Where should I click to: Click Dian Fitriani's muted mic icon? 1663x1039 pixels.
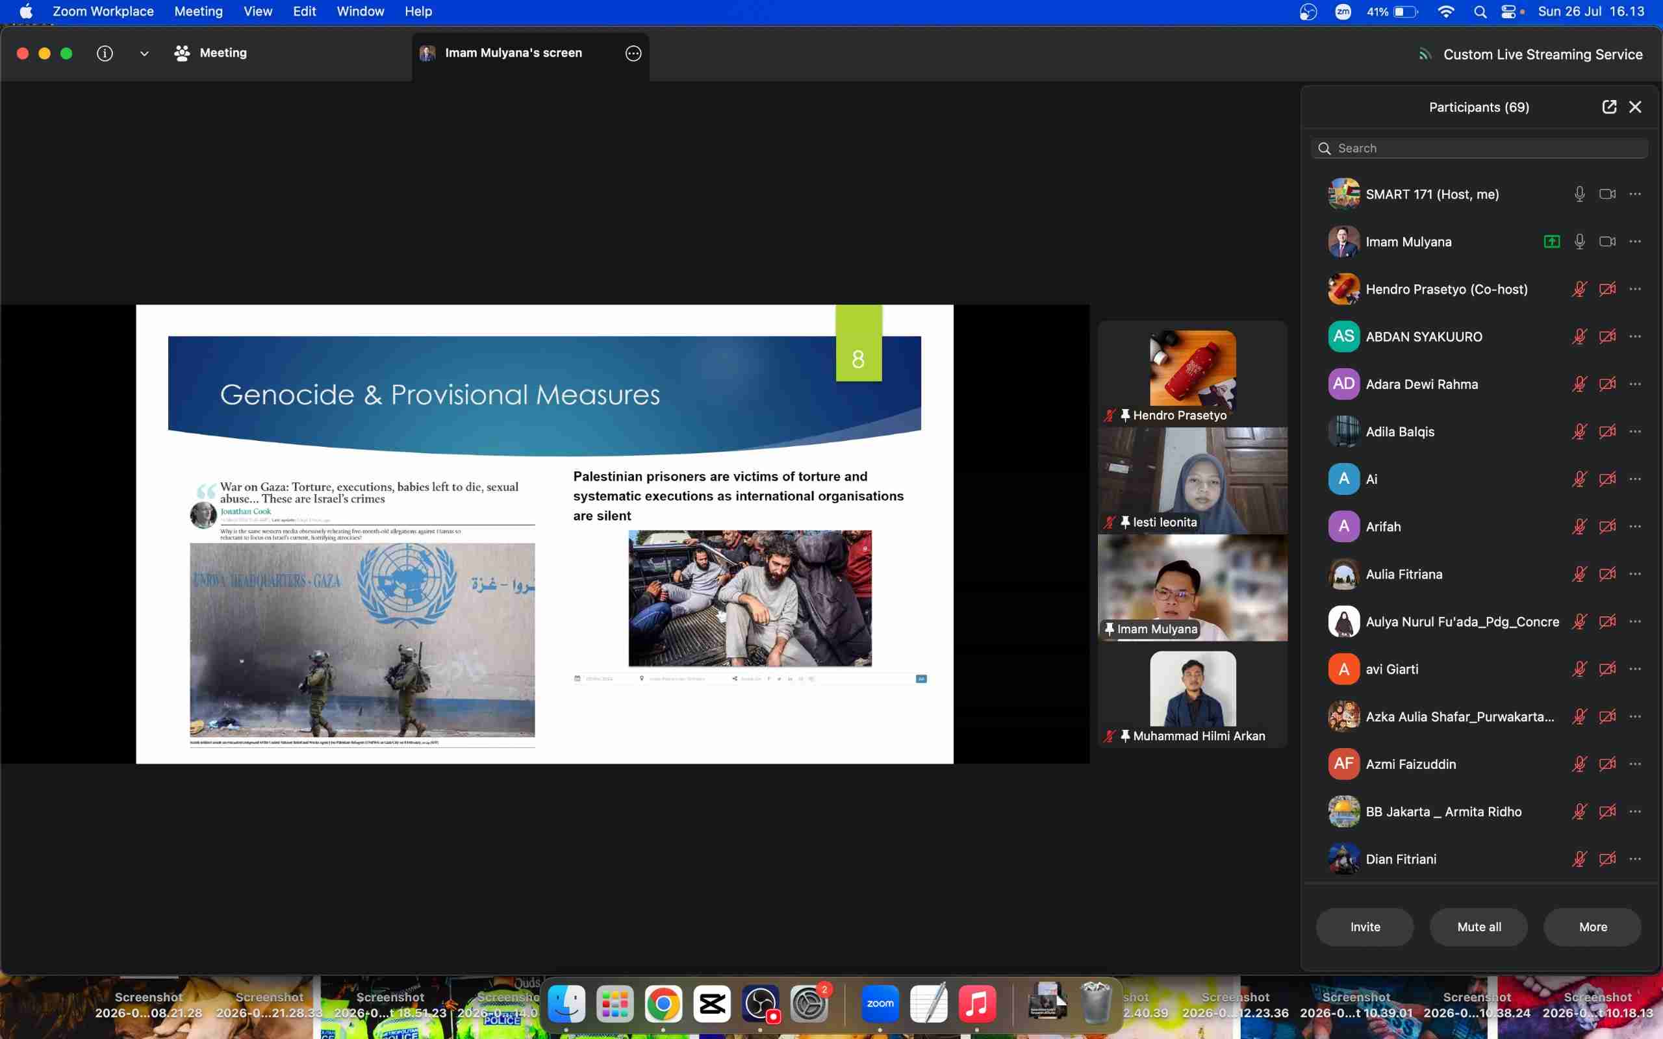coord(1579,858)
